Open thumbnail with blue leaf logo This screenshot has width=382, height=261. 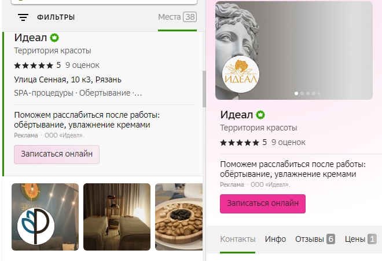tap(45, 217)
